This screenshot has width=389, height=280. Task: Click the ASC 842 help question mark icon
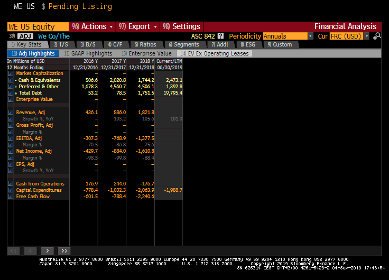pyautogui.click(x=220, y=36)
